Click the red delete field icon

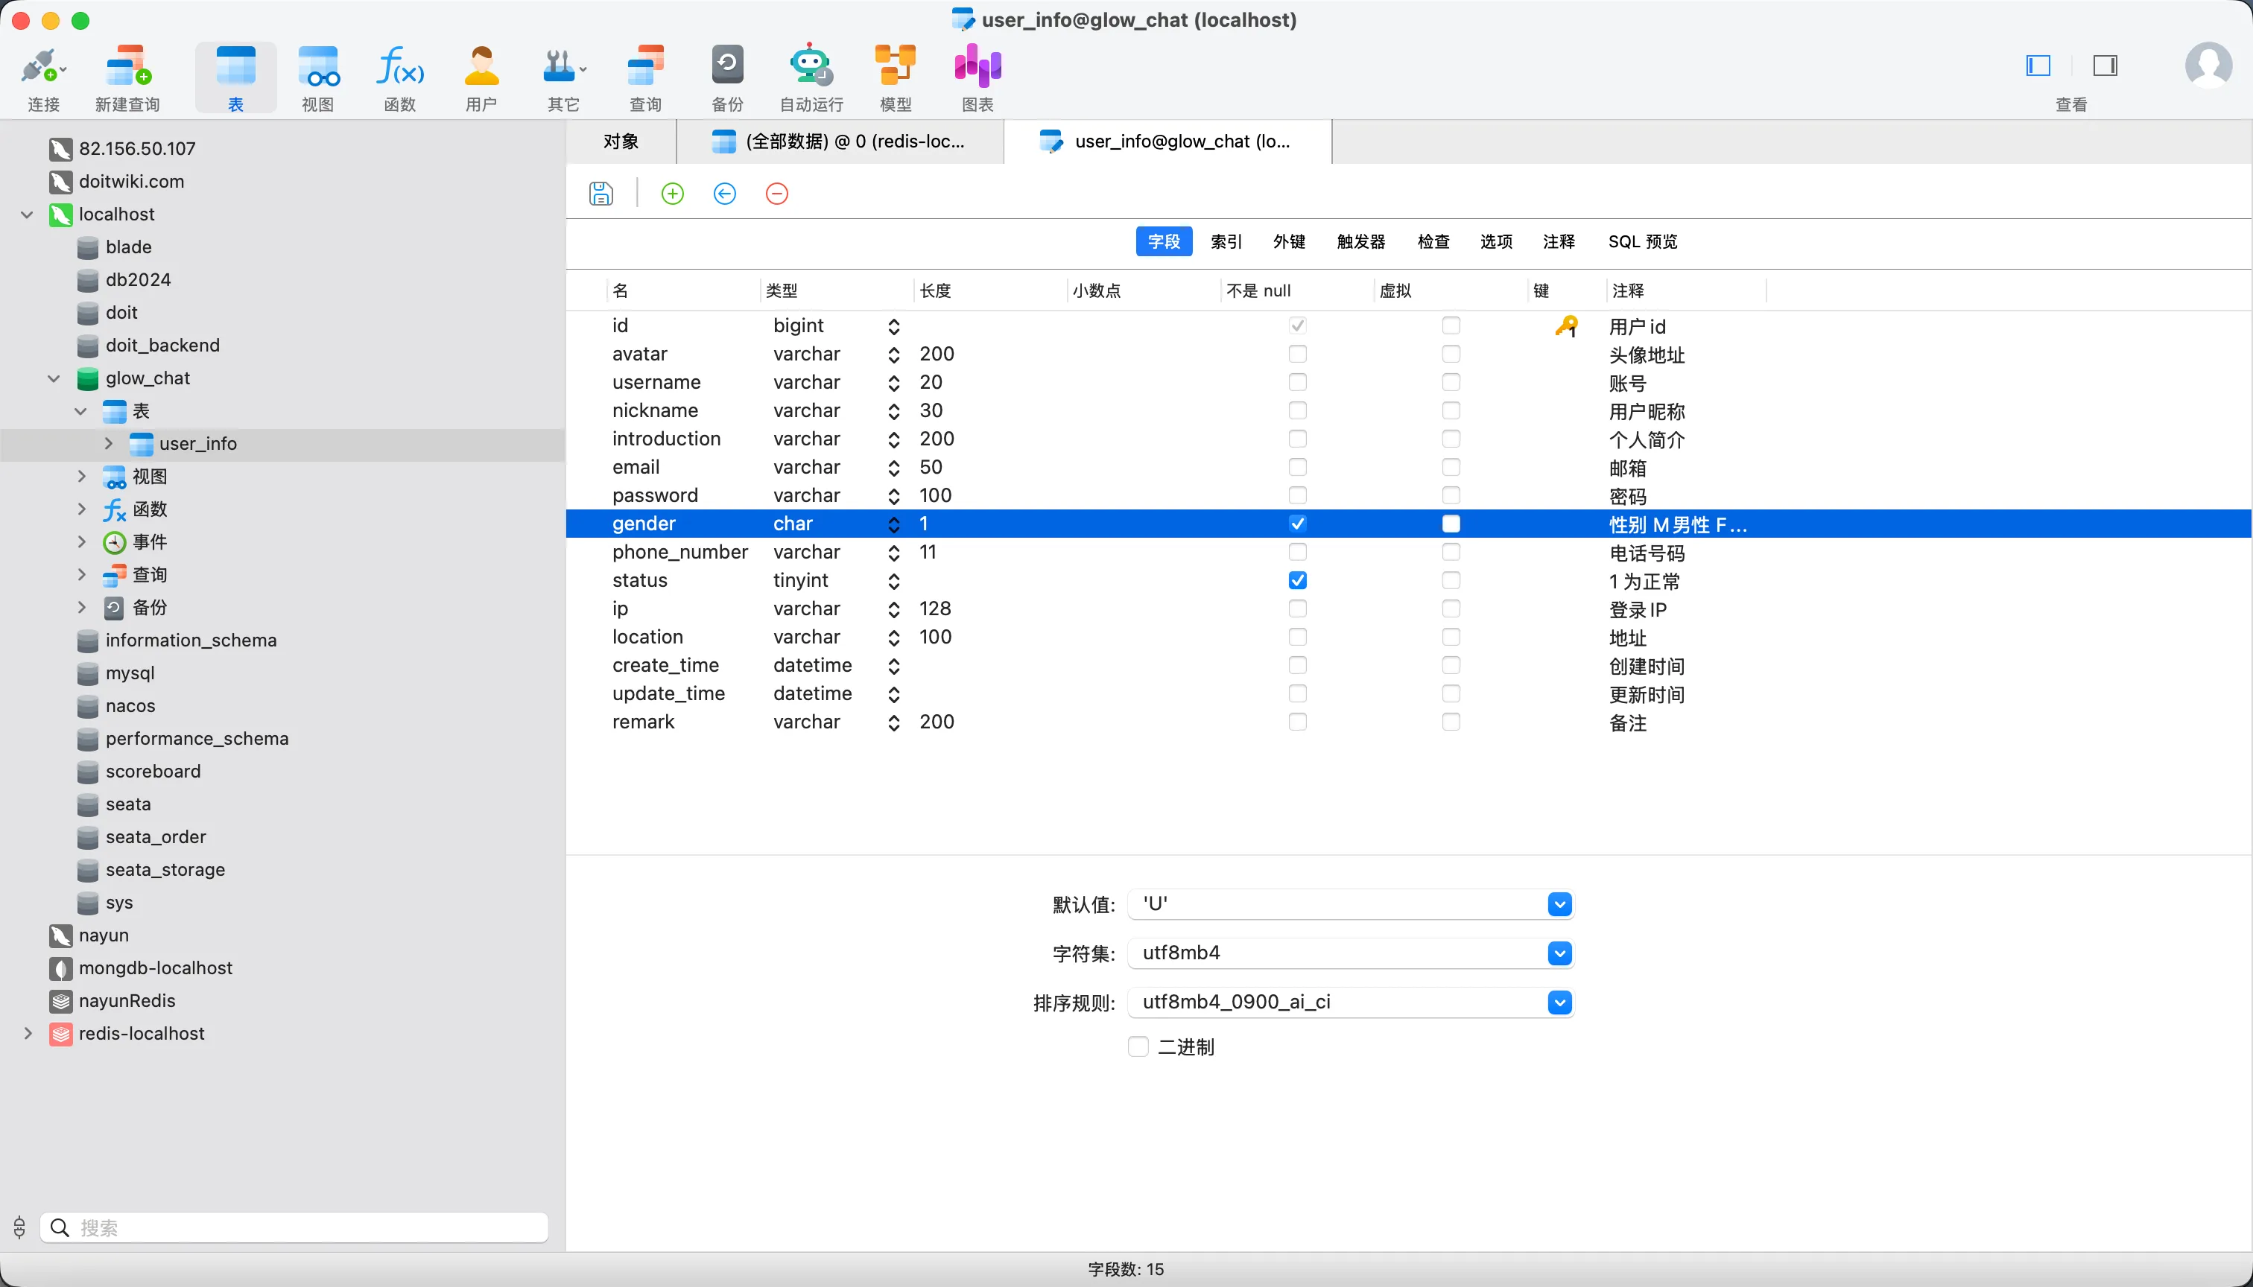point(776,194)
